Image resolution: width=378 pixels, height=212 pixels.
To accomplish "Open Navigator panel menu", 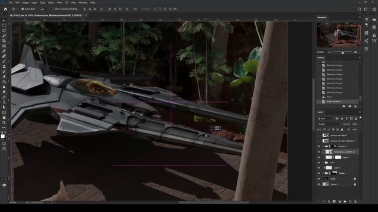I will coord(360,18).
